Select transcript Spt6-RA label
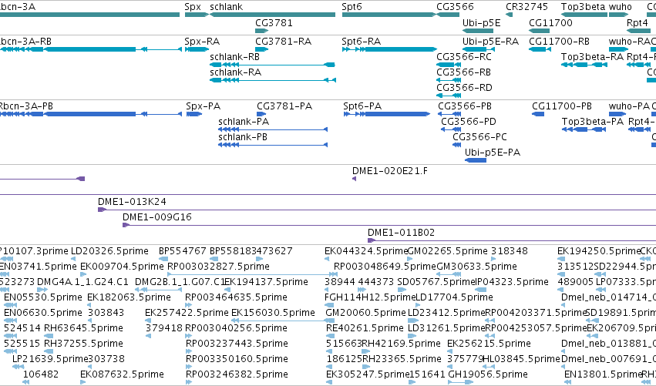656x386 pixels. click(362, 42)
